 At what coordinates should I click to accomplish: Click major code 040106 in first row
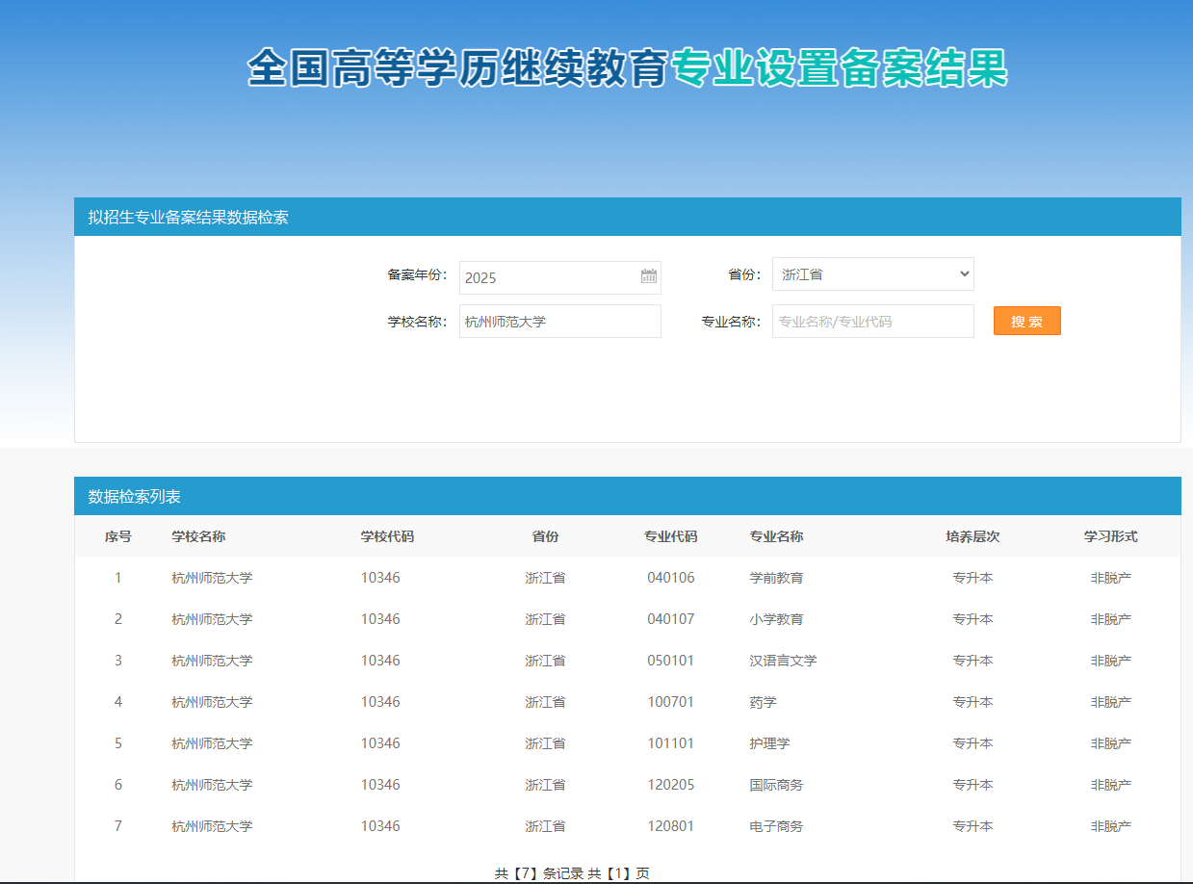coord(670,578)
